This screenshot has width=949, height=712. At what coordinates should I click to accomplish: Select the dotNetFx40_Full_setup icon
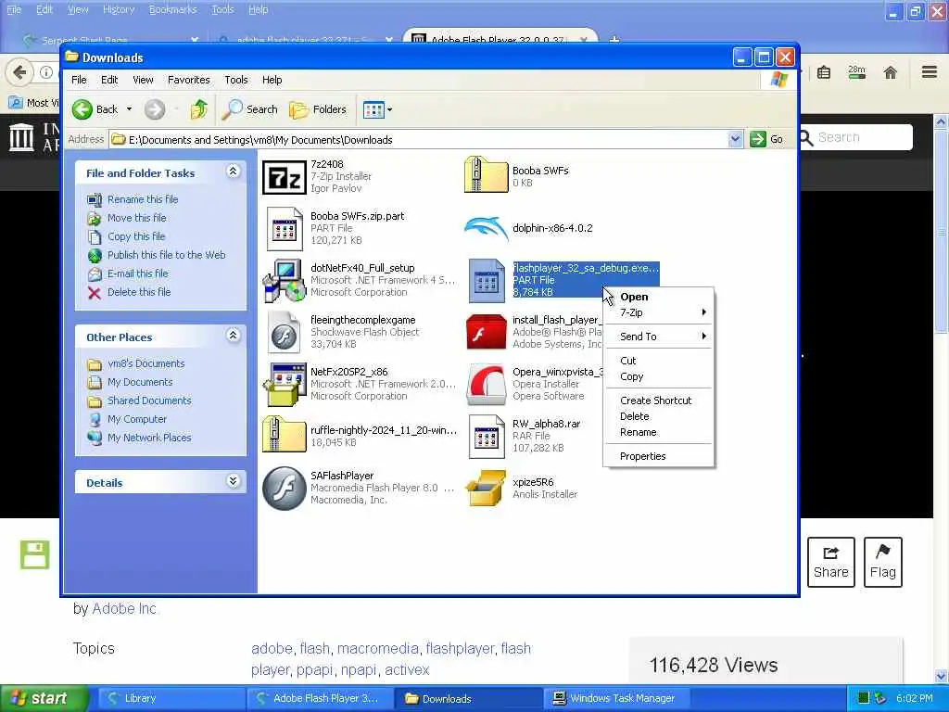285,280
